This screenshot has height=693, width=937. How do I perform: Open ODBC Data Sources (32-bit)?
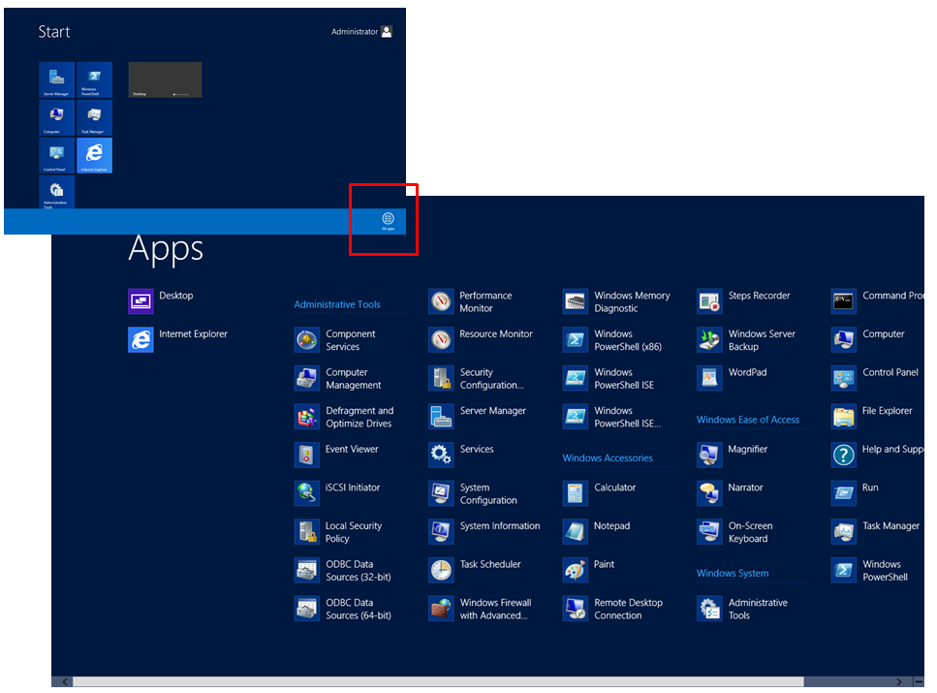pyautogui.click(x=343, y=571)
